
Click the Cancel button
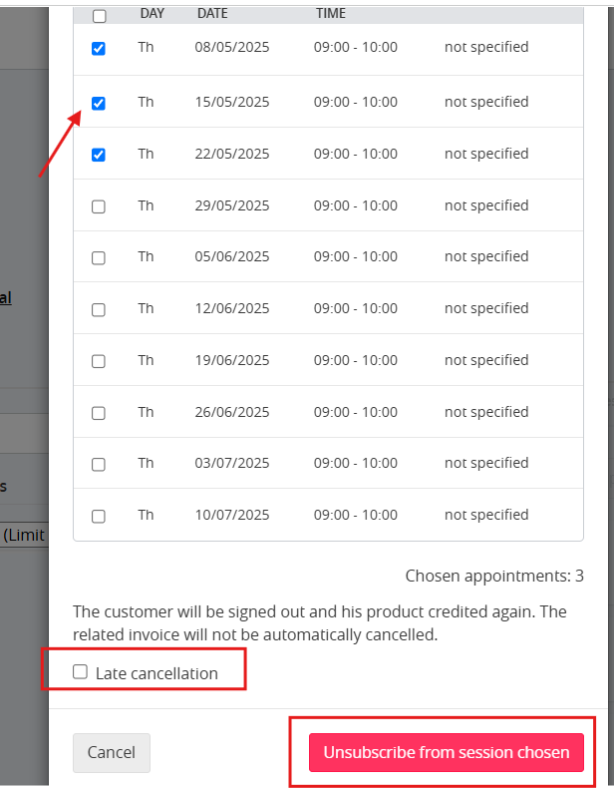click(x=112, y=752)
